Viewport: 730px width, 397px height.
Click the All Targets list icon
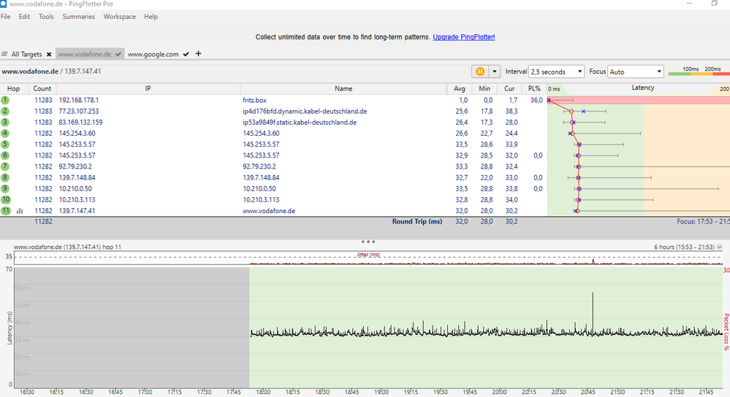4,54
